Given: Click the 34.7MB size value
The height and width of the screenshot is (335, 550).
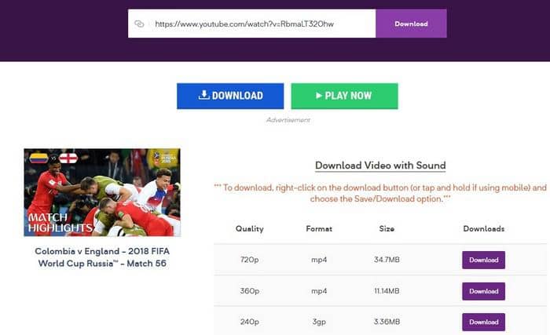Looking at the screenshot, I should pyautogui.click(x=387, y=260).
